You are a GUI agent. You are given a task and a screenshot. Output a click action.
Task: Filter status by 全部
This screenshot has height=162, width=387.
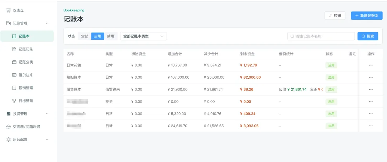[x=85, y=36]
